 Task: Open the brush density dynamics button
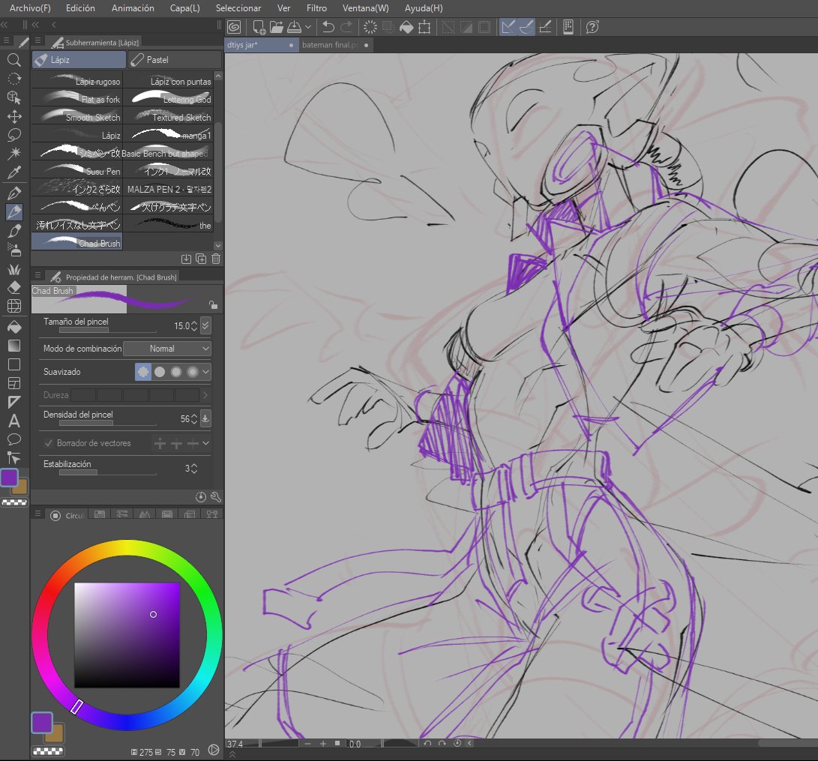205,418
